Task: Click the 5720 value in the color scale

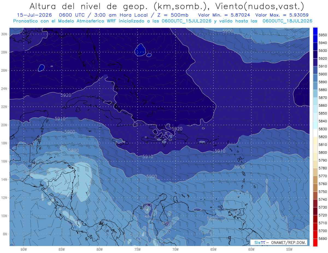Action: pyautogui.click(x=323, y=215)
